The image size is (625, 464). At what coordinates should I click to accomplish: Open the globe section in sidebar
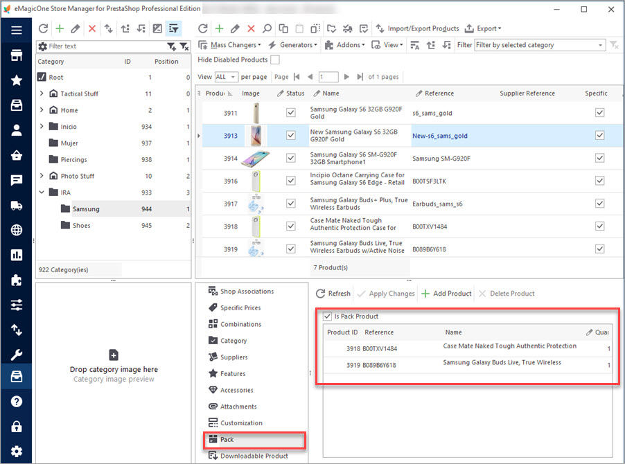click(x=17, y=230)
